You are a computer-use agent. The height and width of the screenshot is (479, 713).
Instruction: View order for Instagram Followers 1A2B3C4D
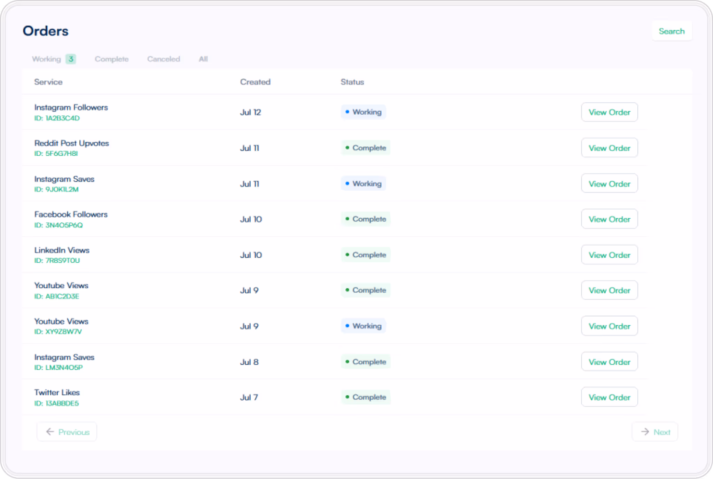click(609, 112)
